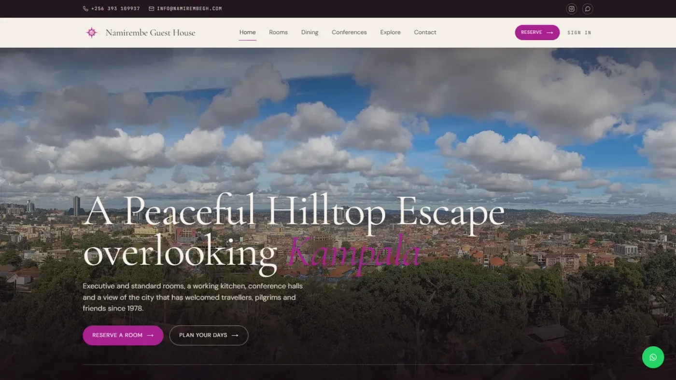Open the Explore nav item

[390, 32]
